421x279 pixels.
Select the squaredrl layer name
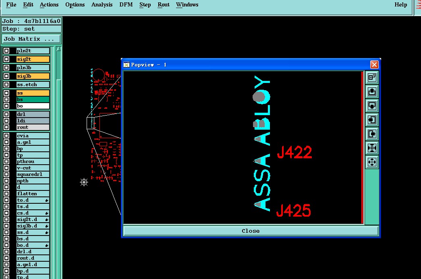[x=33, y=174]
